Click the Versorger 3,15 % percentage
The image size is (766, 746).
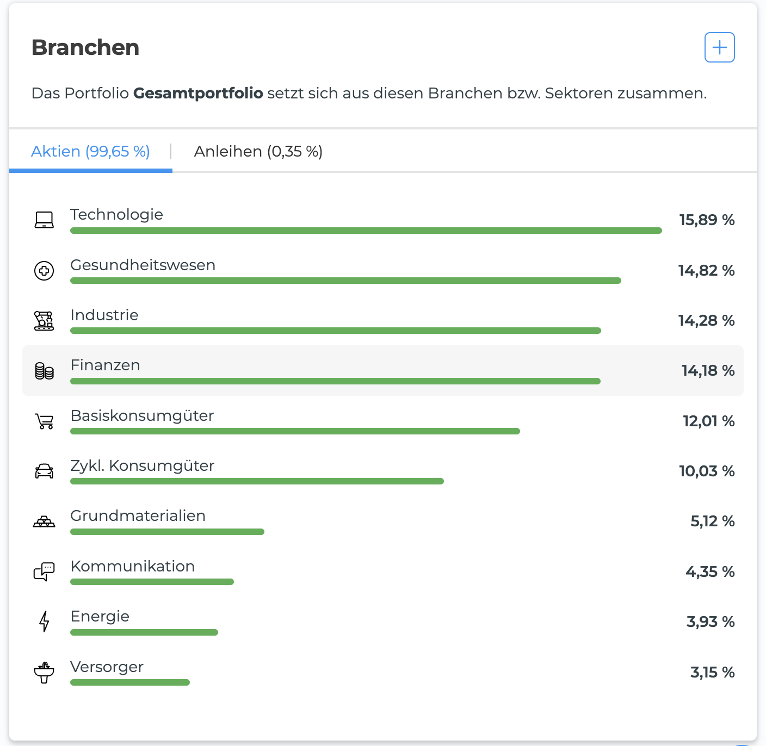tap(712, 672)
